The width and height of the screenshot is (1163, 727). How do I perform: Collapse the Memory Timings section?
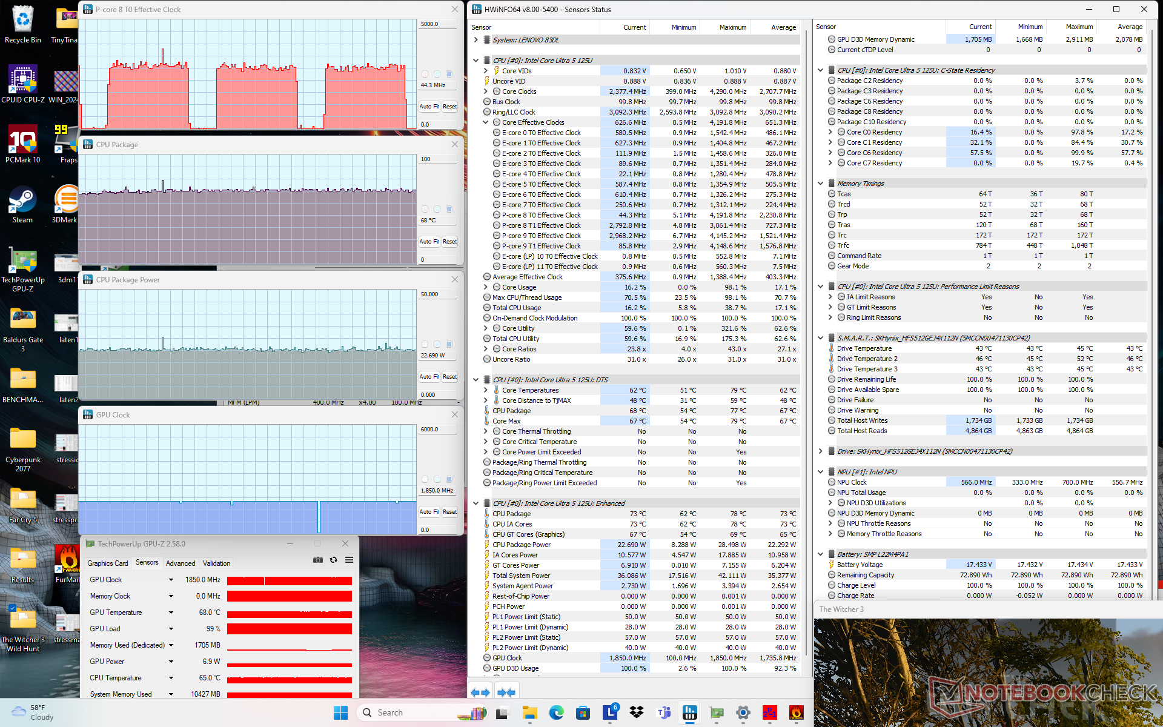coord(820,184)
